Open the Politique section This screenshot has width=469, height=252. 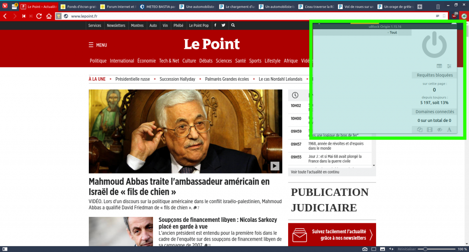pyautogui.click(x=98, y=61)
